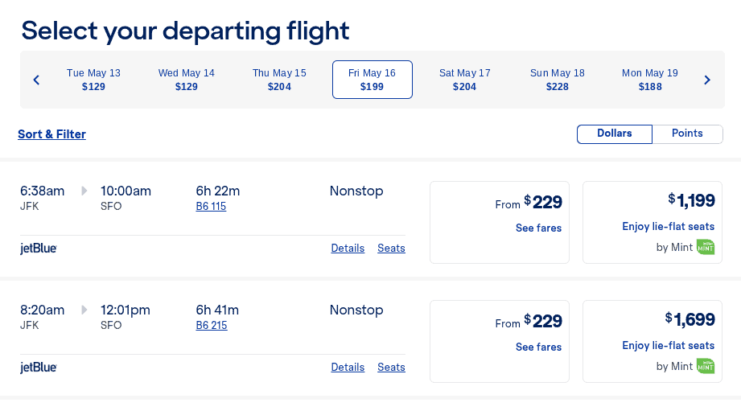Screen dimensions: 741x411
Task: Select the Mon May 19 $188 date tab
Action: coord(649,80)
